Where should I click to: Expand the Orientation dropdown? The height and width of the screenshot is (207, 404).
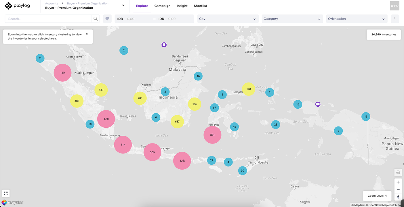pyautogui.click(x=356, y=19)
